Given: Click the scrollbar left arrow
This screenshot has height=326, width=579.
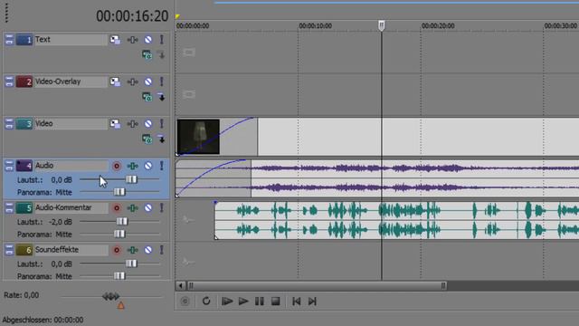Looking at the screenshot, I should [181, 286].
